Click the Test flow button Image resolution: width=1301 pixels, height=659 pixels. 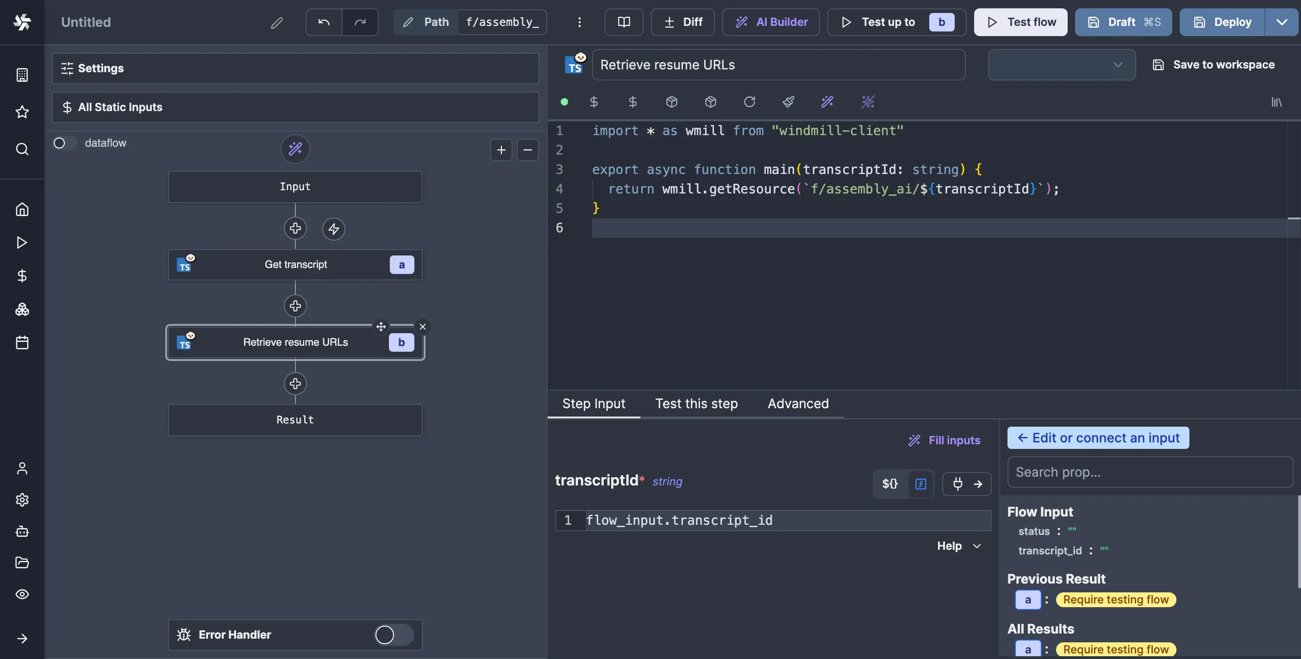(1020, 22)
